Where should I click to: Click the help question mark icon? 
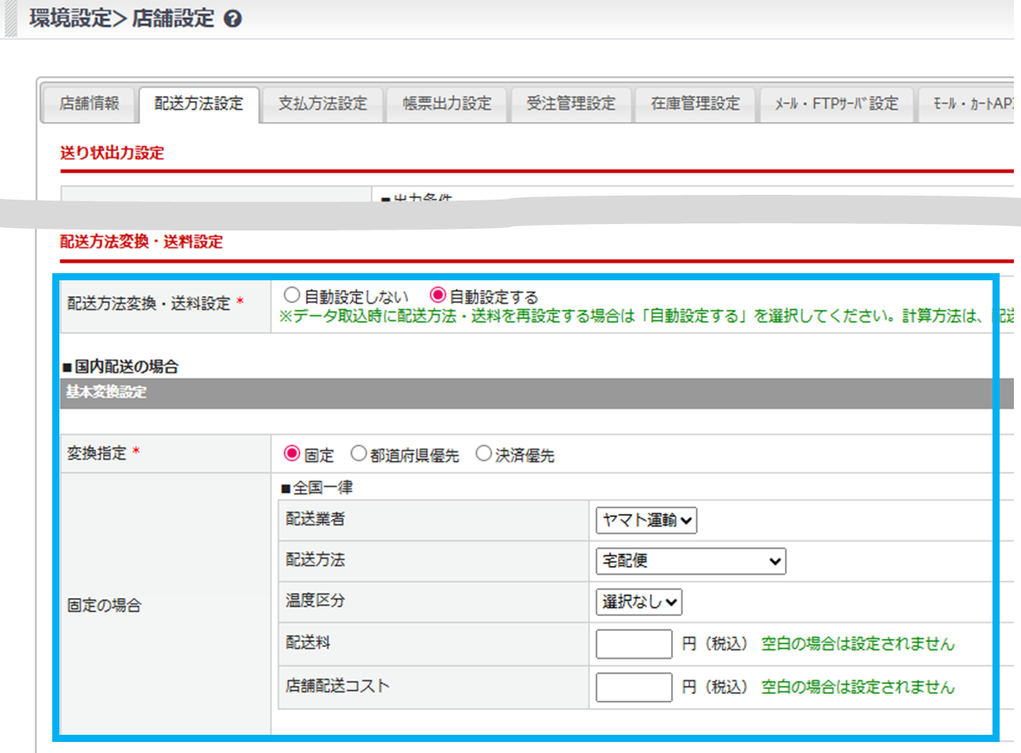coord(233,19)
